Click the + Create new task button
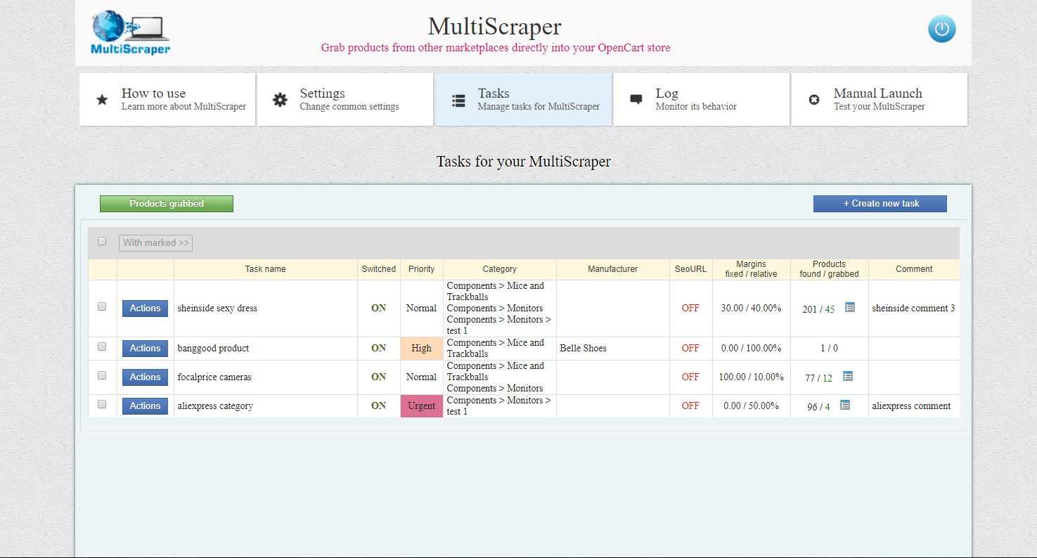The image size is (1037, 558). tap(880, 203)
